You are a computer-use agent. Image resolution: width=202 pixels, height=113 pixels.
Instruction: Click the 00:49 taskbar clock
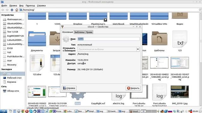click(195, 111)
